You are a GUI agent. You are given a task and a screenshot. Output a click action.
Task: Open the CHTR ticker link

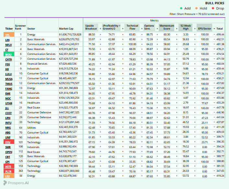coord(8,59)
